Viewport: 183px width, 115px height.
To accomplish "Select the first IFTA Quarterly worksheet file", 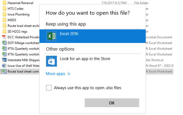I will click(23, 48).
